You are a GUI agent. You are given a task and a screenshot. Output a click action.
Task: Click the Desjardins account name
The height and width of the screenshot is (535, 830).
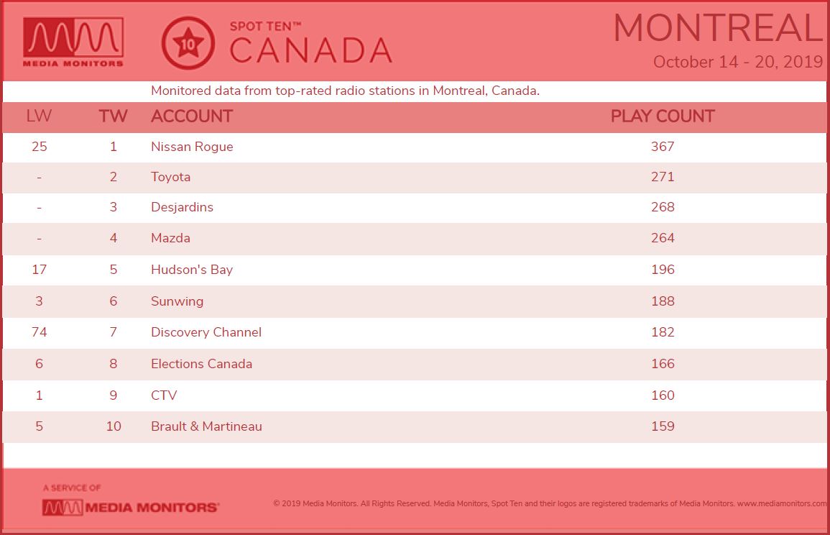182,207
